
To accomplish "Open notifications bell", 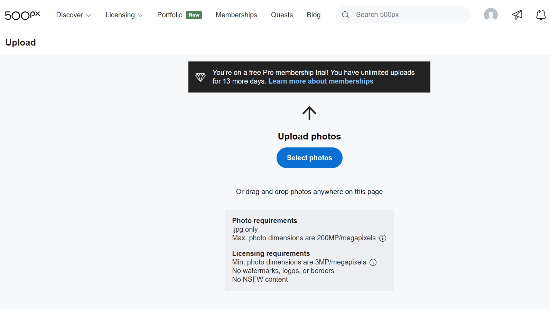I will pyautogui.click(x=541, y=15).
